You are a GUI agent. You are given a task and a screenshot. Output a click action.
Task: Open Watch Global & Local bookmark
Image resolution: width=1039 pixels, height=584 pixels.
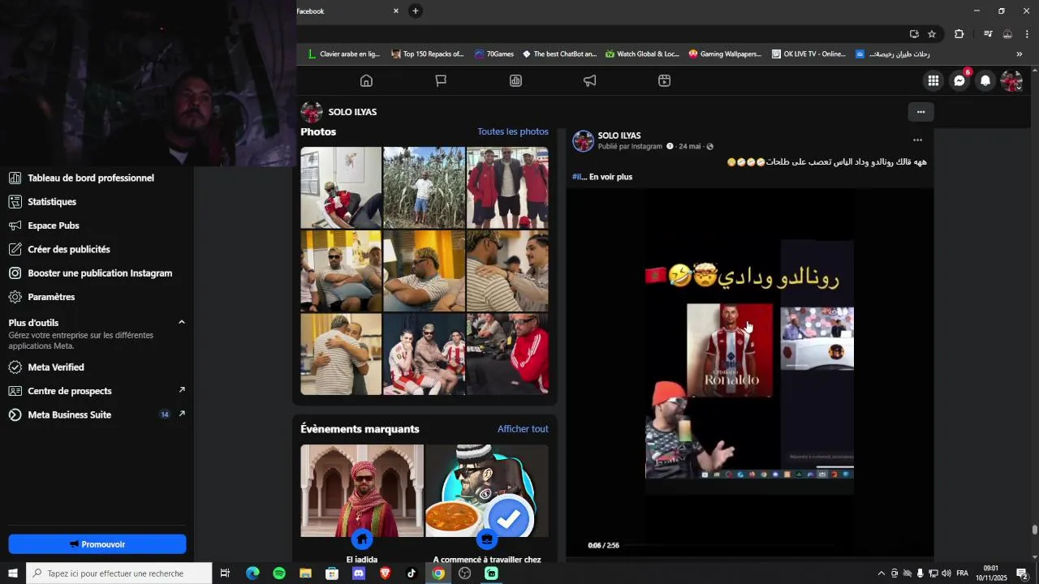[642, 54]
